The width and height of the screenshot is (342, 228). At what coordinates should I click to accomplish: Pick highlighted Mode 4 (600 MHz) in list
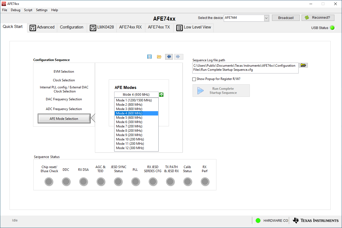pos(136,113)
